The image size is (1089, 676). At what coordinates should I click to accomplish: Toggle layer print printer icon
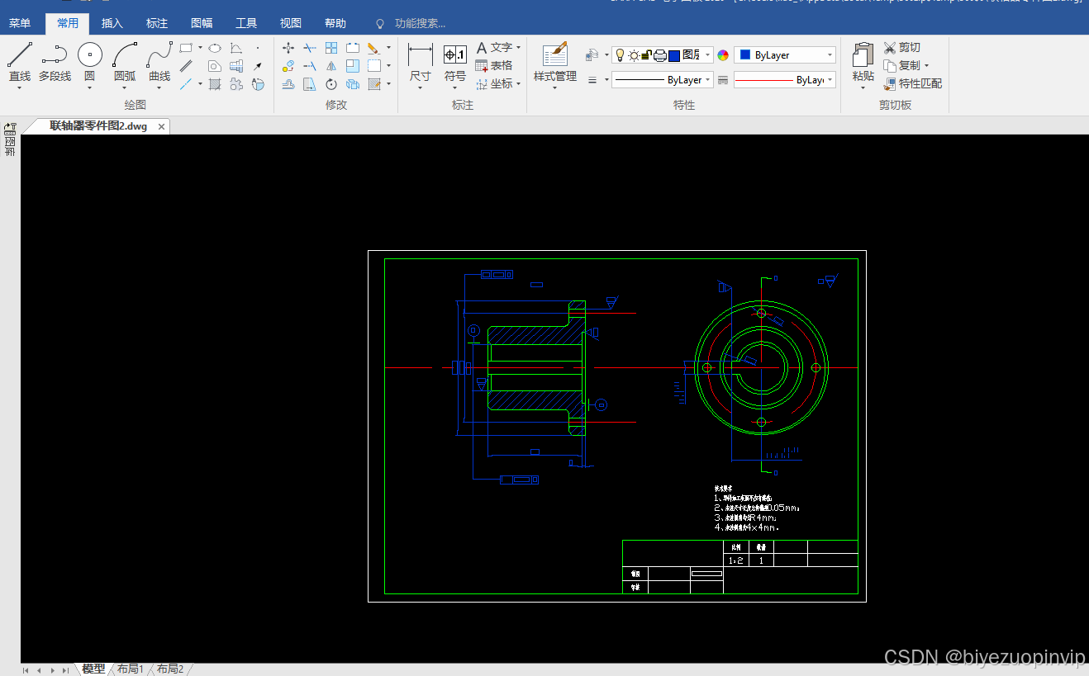pyautogui.click(x=660, y=55)
